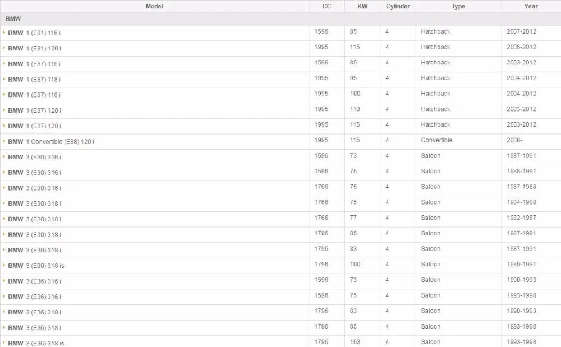Open the BMW 1 (E87) 116 i model link

[34, 64]
